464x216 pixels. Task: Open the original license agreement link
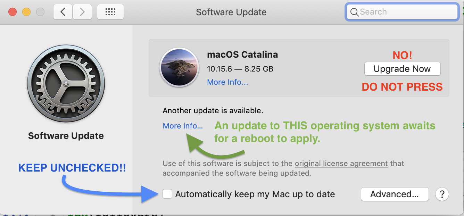pos(341,163)
